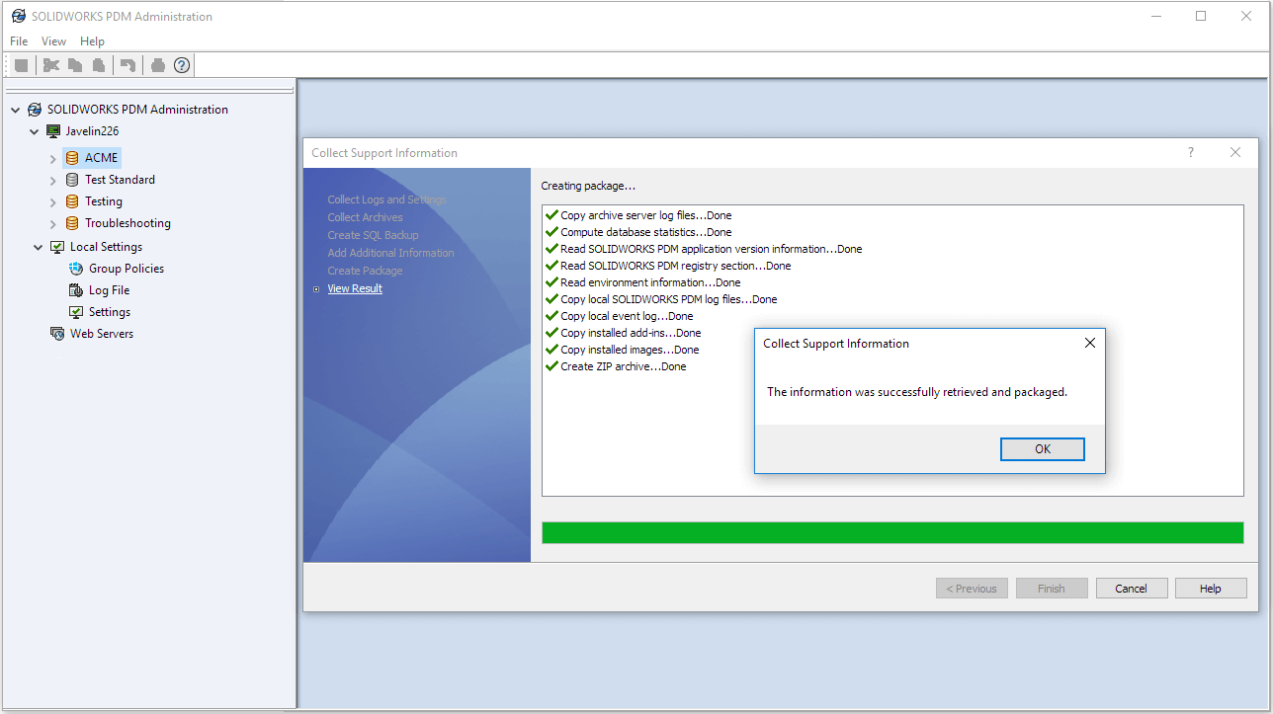Expand the ACME vault node
The height and width of the screenshot is (714, 1273).
point(53,158)
